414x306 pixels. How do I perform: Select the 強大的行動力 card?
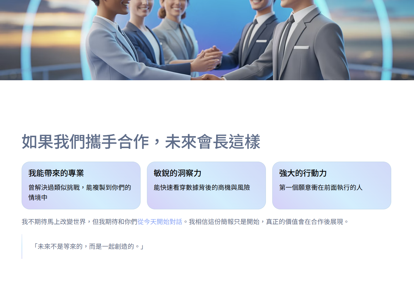[x=332, y=185]
